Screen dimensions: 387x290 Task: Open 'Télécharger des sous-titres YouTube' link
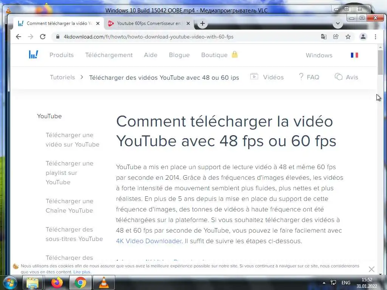[74, 234]
